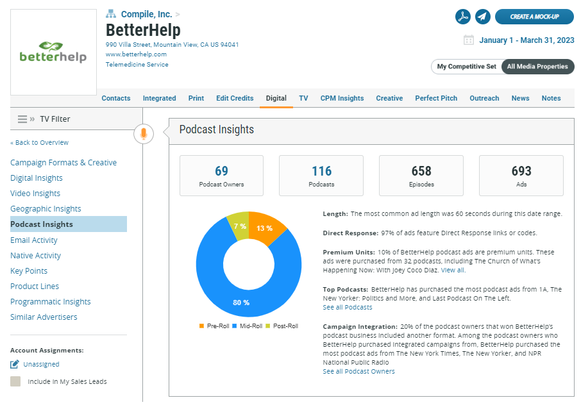
Task: Open the Print tab
Action: coord(196,98)
